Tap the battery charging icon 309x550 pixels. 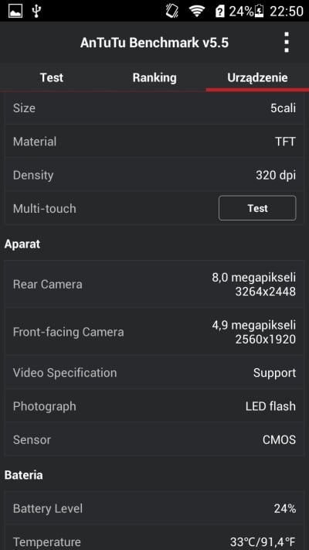click(259, 12)
